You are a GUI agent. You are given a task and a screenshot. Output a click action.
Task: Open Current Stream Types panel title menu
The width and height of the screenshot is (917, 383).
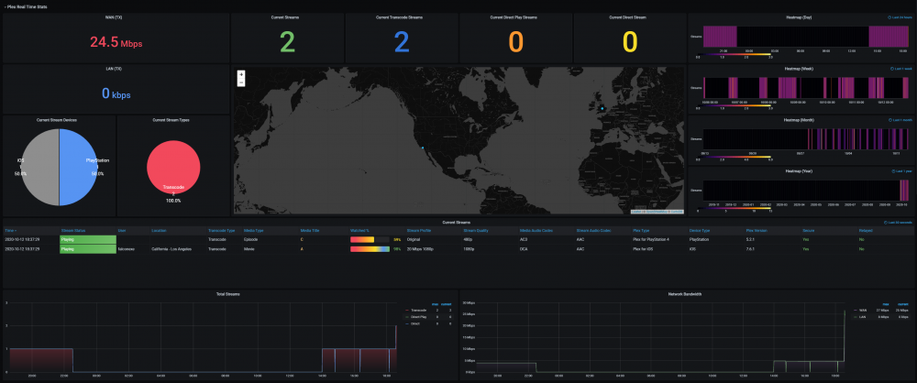coord(171,120)
